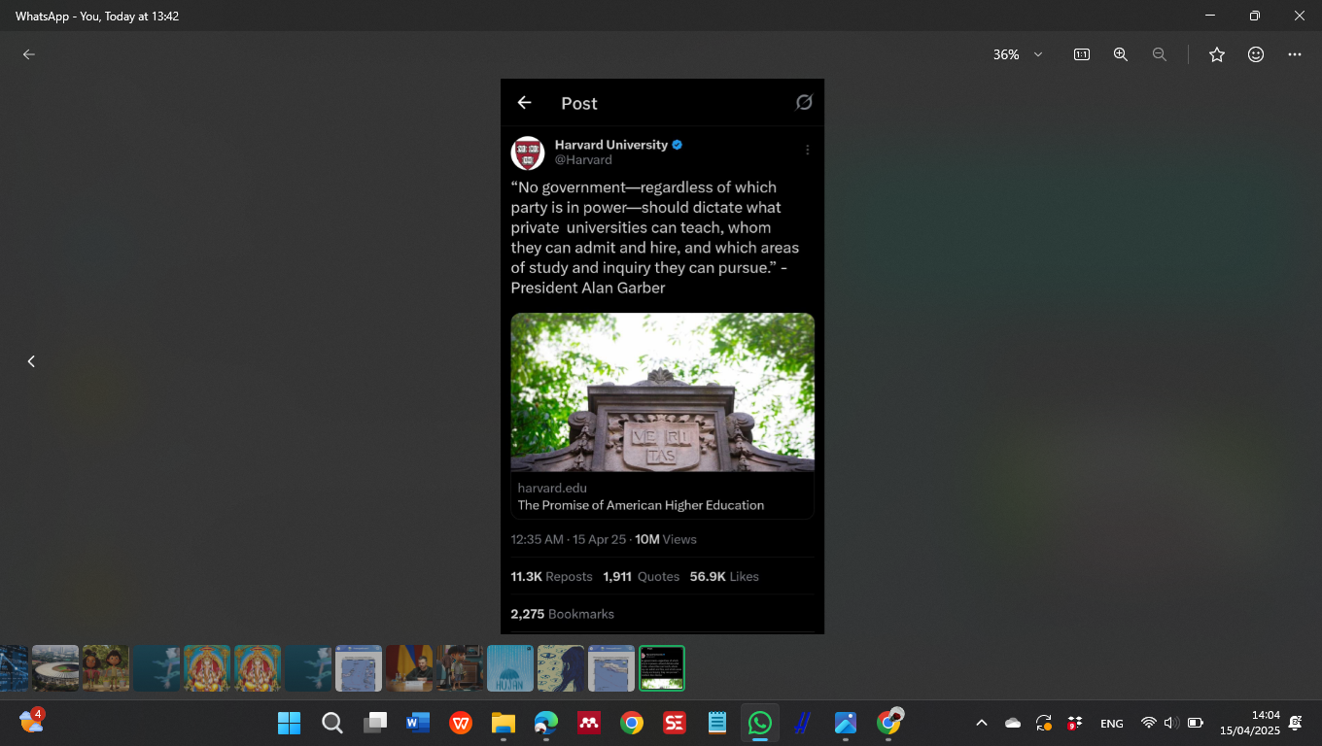Open Wi-Fi network quick settings
The width and height of the screenshot is (1322, 746).
click(x=1149, y=723)
